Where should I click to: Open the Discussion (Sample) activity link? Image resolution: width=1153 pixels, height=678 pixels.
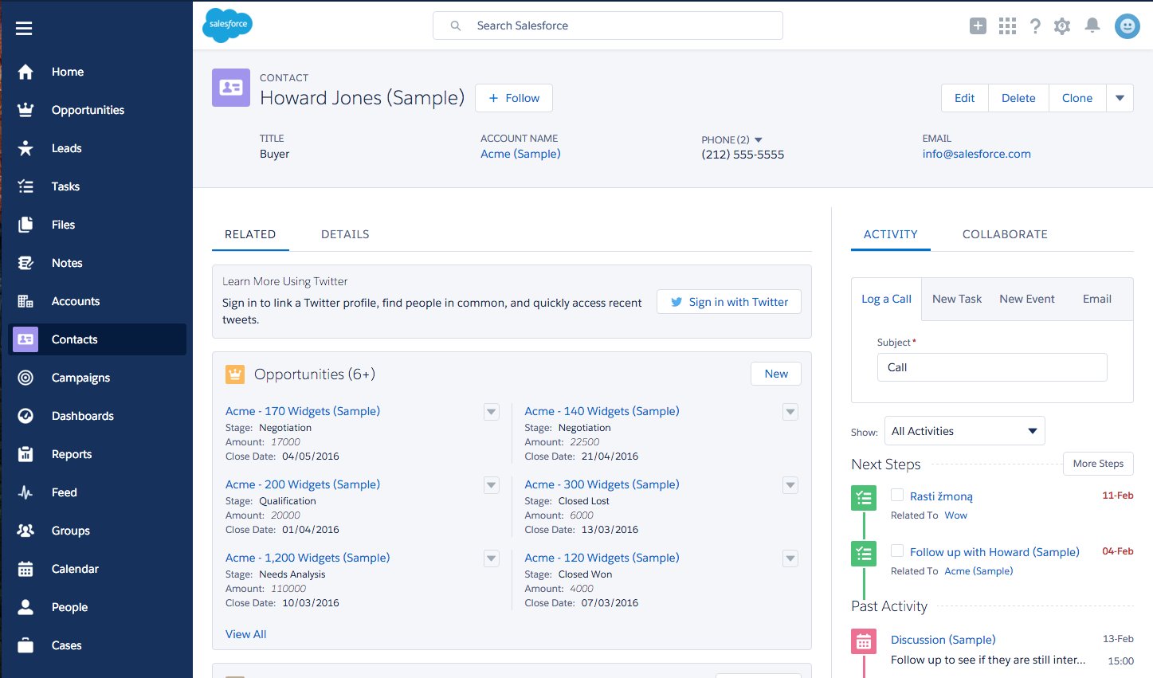(x=943, y=640)
